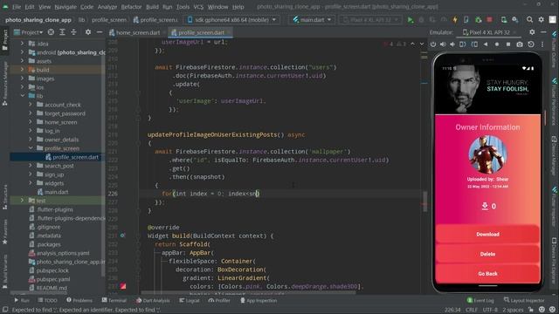Hide the Project tool window
Screen dimensions: 559x314
tap(100, 32)
